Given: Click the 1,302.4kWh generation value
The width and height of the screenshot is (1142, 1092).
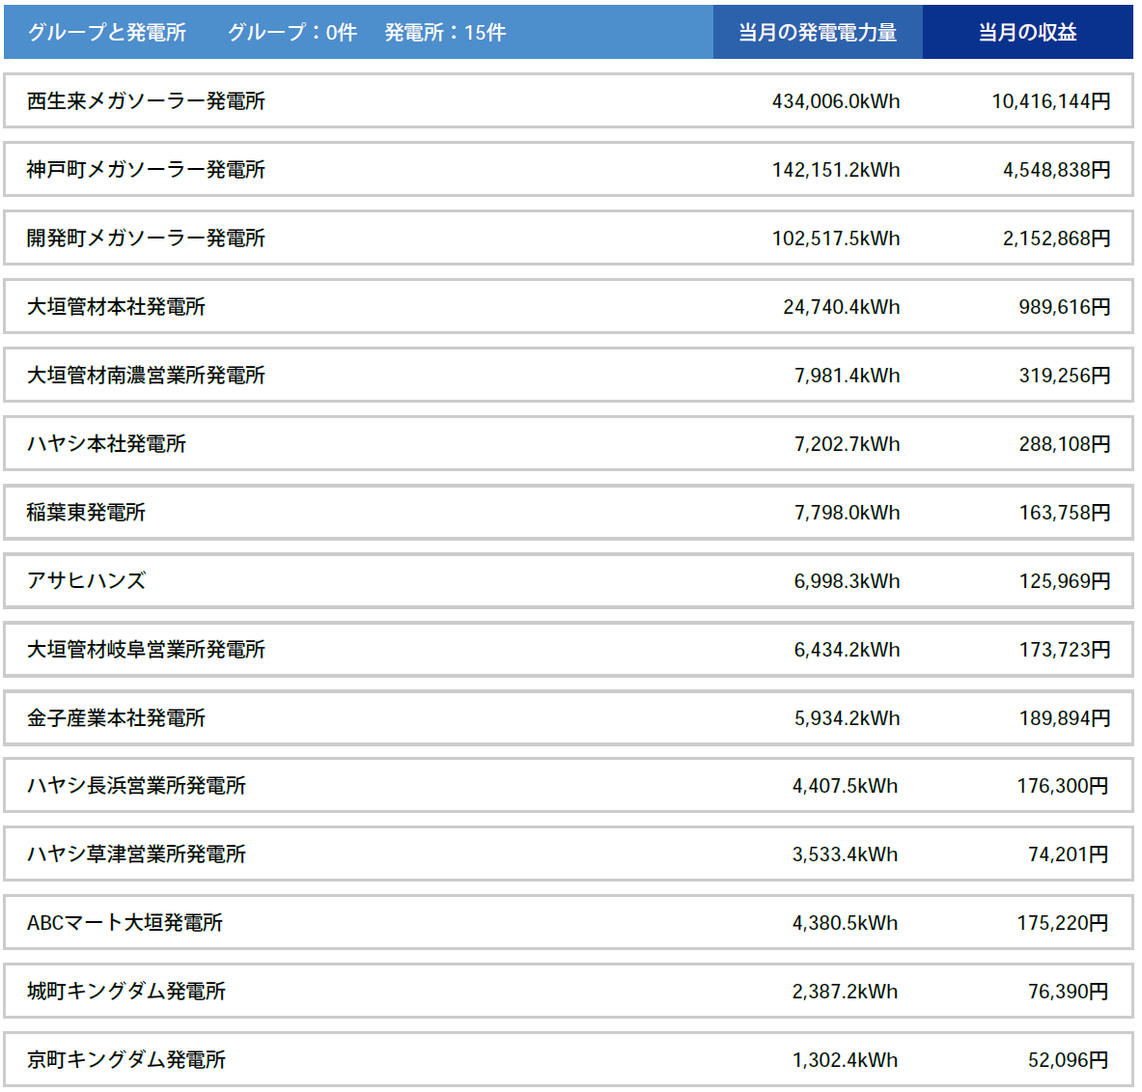Looking at the screenshot, I should click(x=845, y=1059).
